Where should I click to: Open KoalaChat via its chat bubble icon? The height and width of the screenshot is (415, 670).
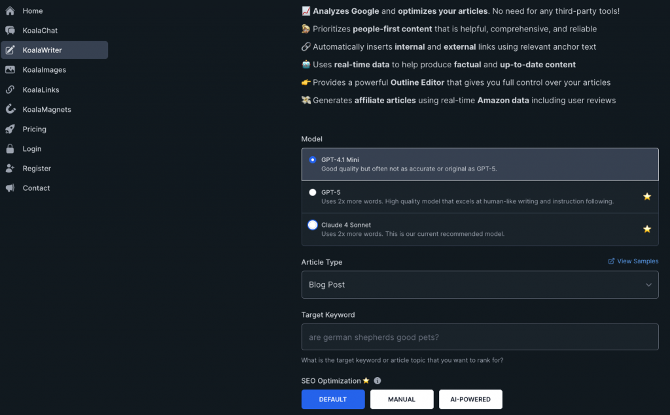(10, 30)
